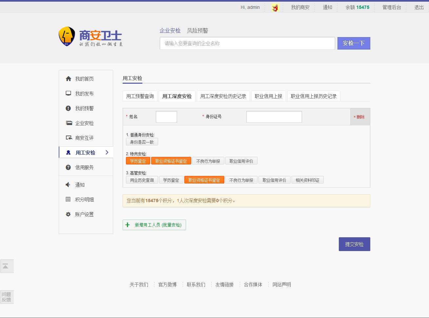Click the monitor icon beside 我的发布
Screen dimensions: 429x318
(68, 94)
